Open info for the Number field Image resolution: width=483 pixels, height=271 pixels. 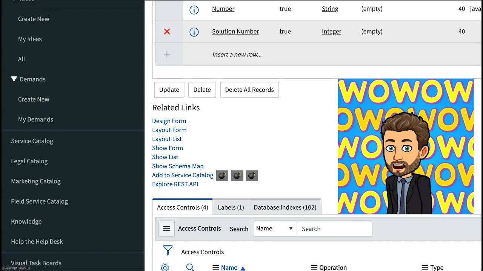click(194, 10)
